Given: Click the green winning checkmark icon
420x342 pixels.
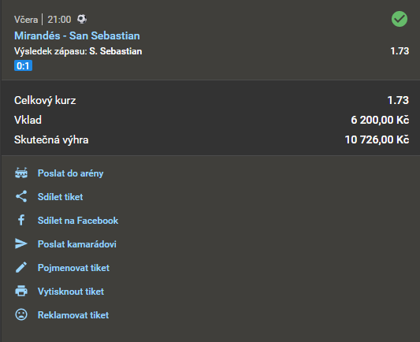Looking at the screenshot, I should coord(400,19).
